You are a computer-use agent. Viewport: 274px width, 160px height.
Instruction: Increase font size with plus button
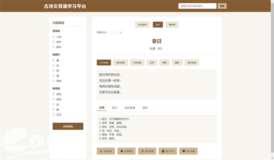point(121,32)
